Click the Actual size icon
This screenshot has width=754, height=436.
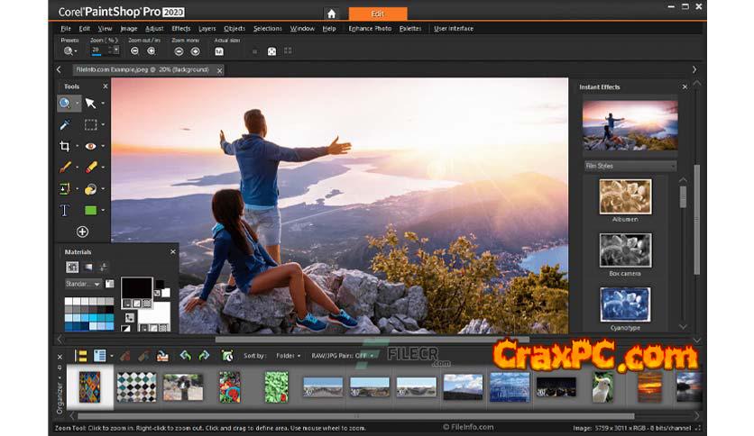[x=219, y=52]
